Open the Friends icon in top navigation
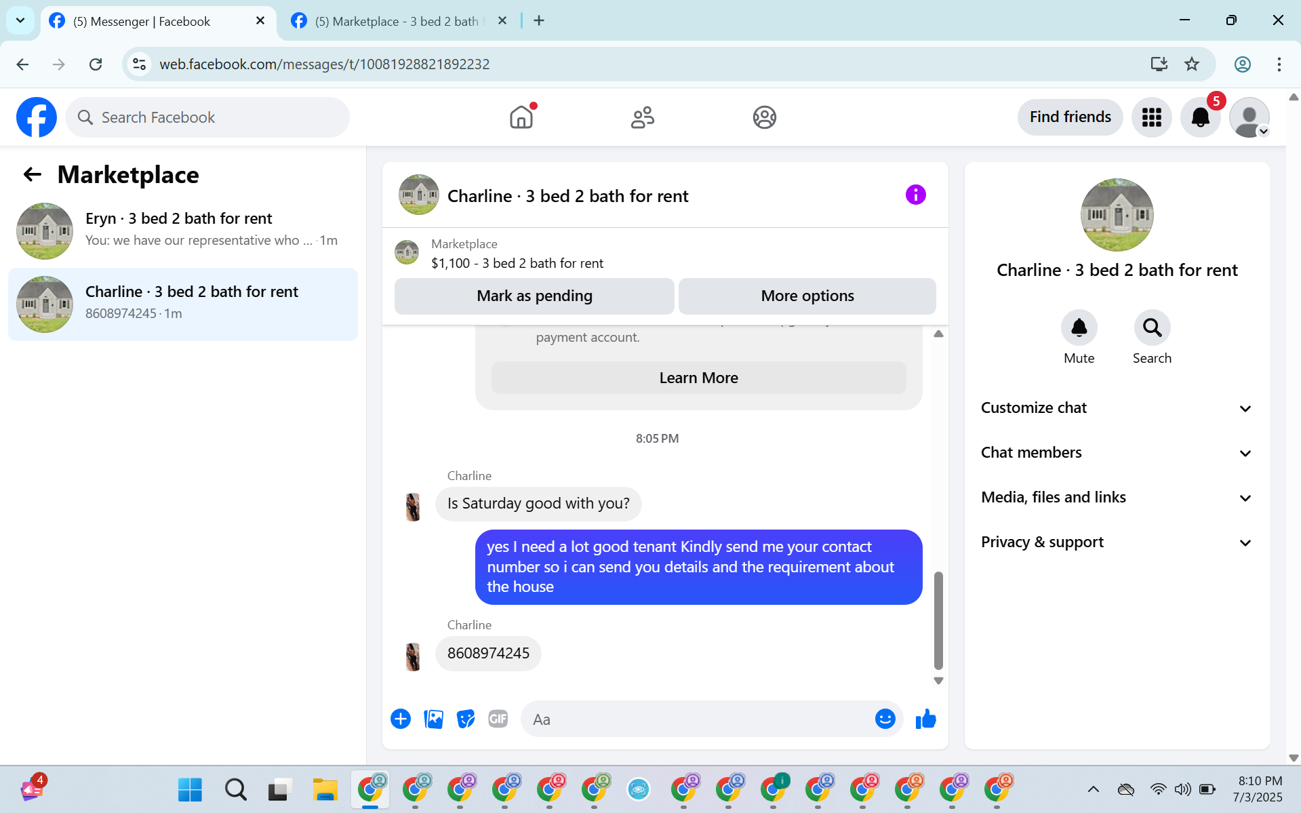 642,117
